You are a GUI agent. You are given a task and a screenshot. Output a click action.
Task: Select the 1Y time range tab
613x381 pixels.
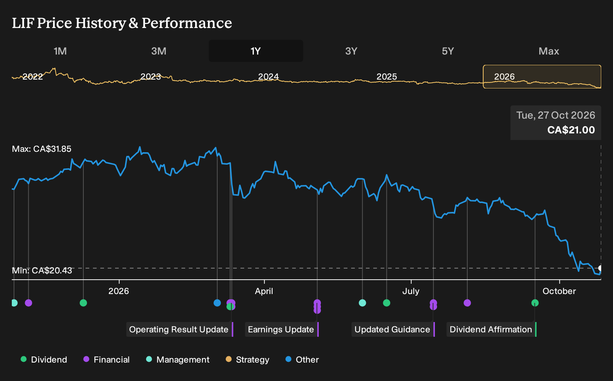point(256,51)
